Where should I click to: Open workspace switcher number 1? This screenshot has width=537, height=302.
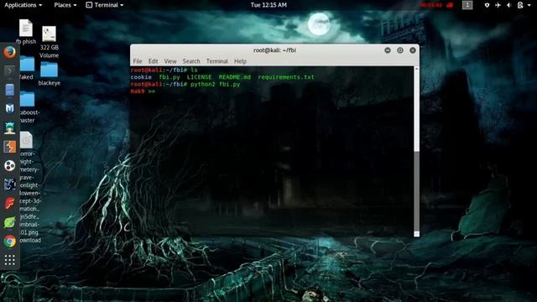[x=467, y=5]
